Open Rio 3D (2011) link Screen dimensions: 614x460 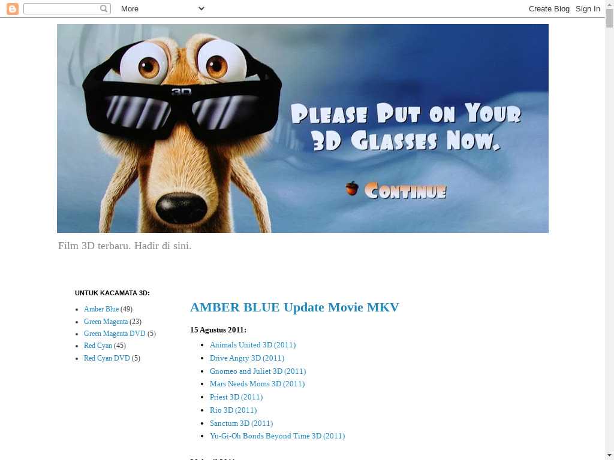[233, 410]
